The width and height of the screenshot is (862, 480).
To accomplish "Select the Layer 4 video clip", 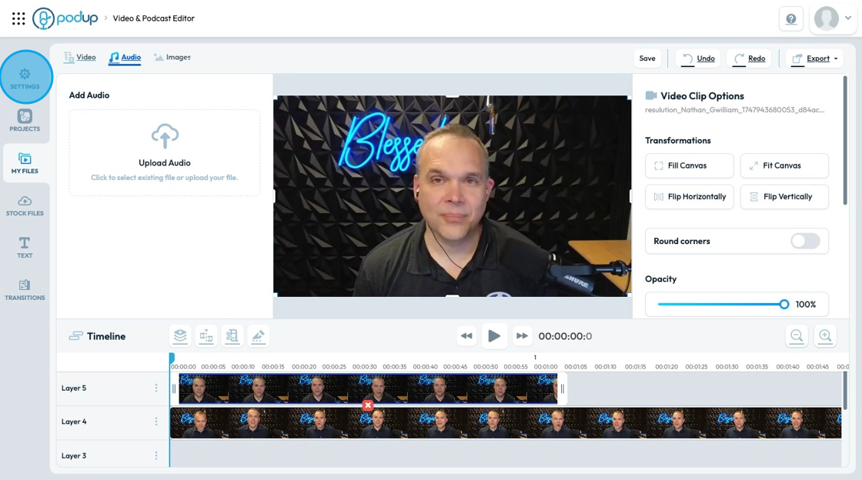I will 505,422.
